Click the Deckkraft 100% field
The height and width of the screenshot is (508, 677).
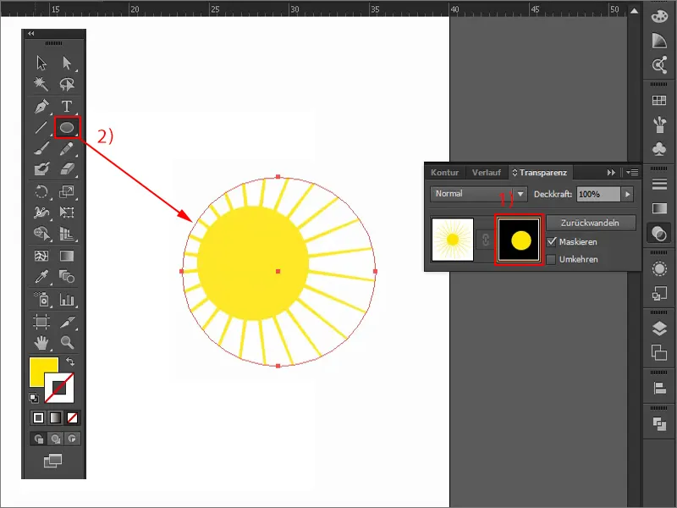click(598, 194)
